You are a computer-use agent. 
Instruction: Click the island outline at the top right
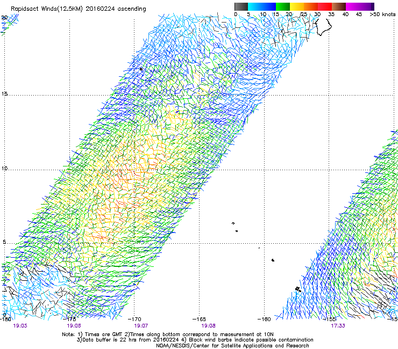tap(323, 27)
